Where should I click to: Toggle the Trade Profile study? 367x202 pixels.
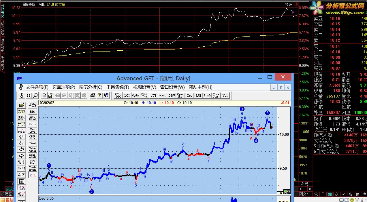pos(33,169)
